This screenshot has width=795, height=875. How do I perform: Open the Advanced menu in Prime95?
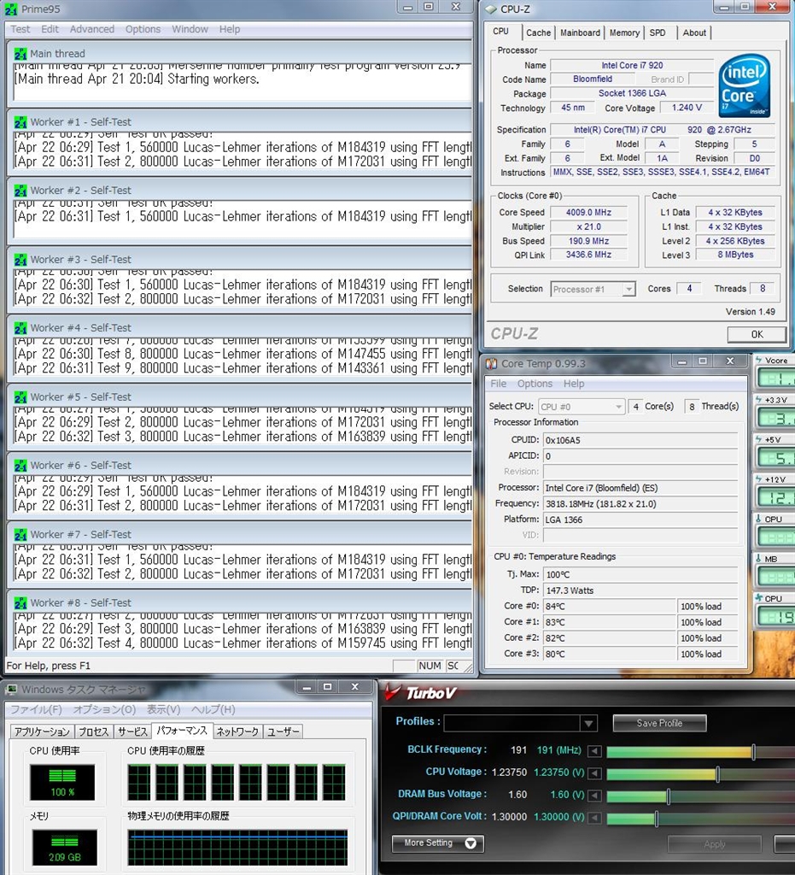coord(91,29)
